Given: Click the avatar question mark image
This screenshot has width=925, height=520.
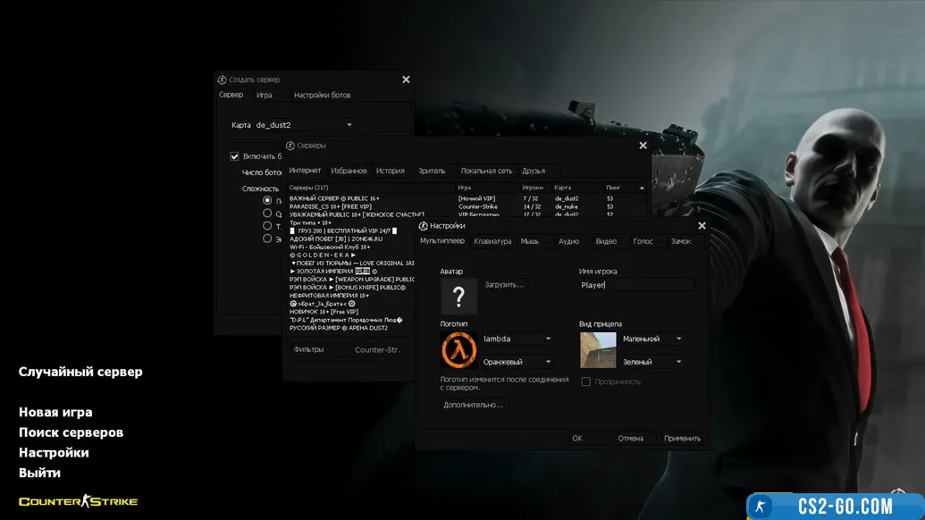Looking at the screenshot, I should click(x=458, y=297).
